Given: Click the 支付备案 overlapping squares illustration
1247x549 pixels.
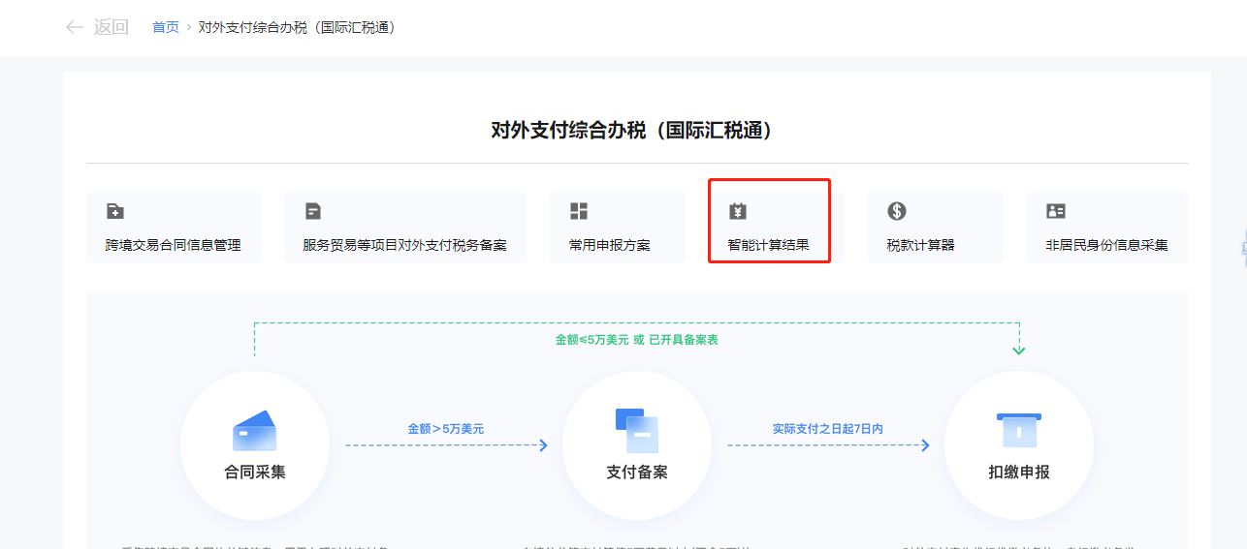Looking at the screenshot, I should (636, 431).
